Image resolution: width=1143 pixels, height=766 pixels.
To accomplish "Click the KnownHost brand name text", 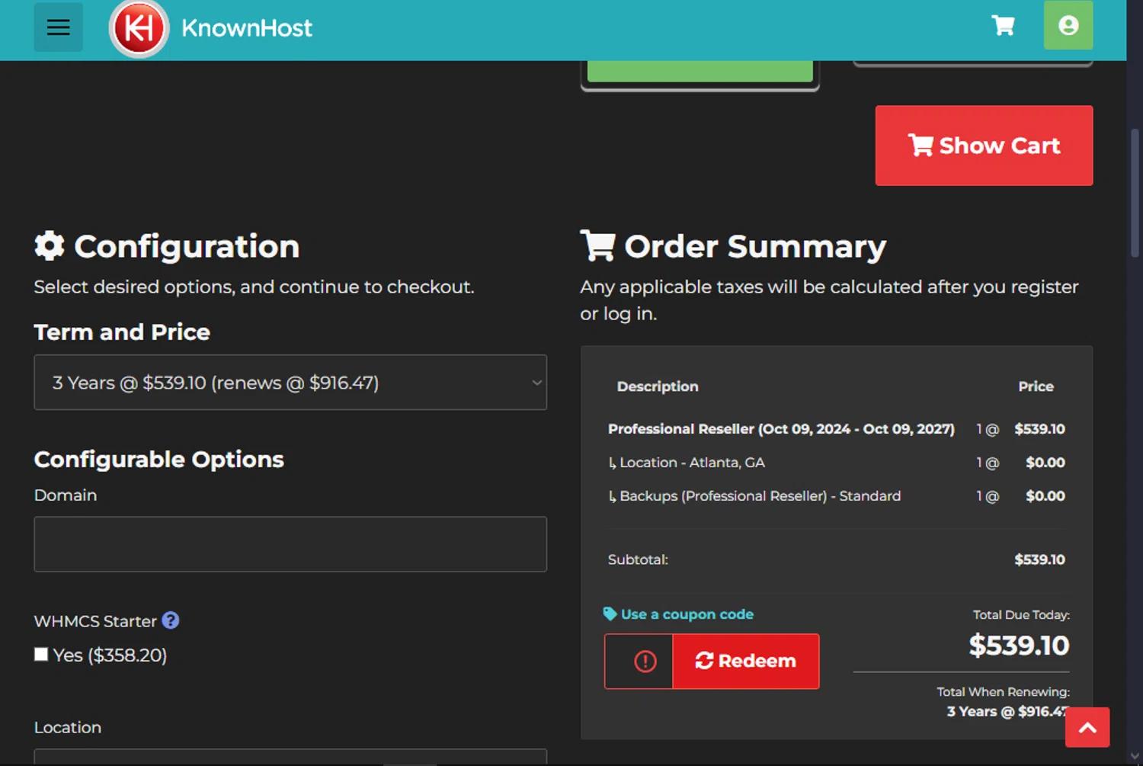I will point(247,28).
